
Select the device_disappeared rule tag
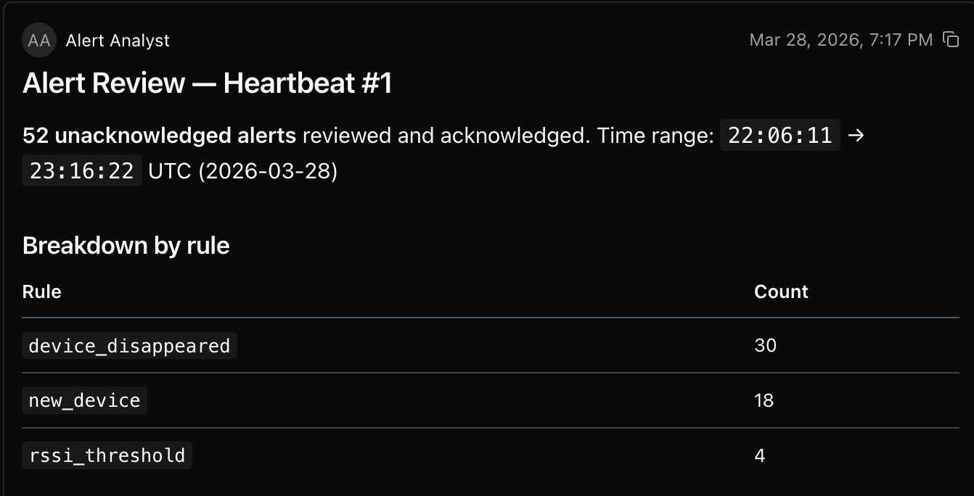[129, 346]
